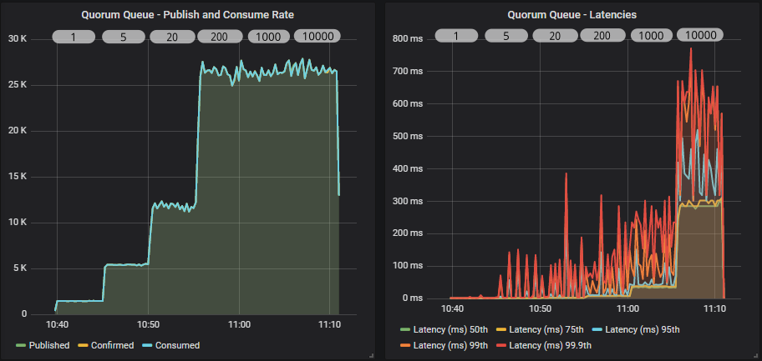The image size is (762, 361).
Task: Click the '1' pill in the Publish Rate panel
Action: 74,36
